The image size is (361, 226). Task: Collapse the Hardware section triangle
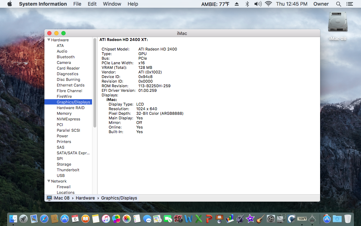click(49, 40)
